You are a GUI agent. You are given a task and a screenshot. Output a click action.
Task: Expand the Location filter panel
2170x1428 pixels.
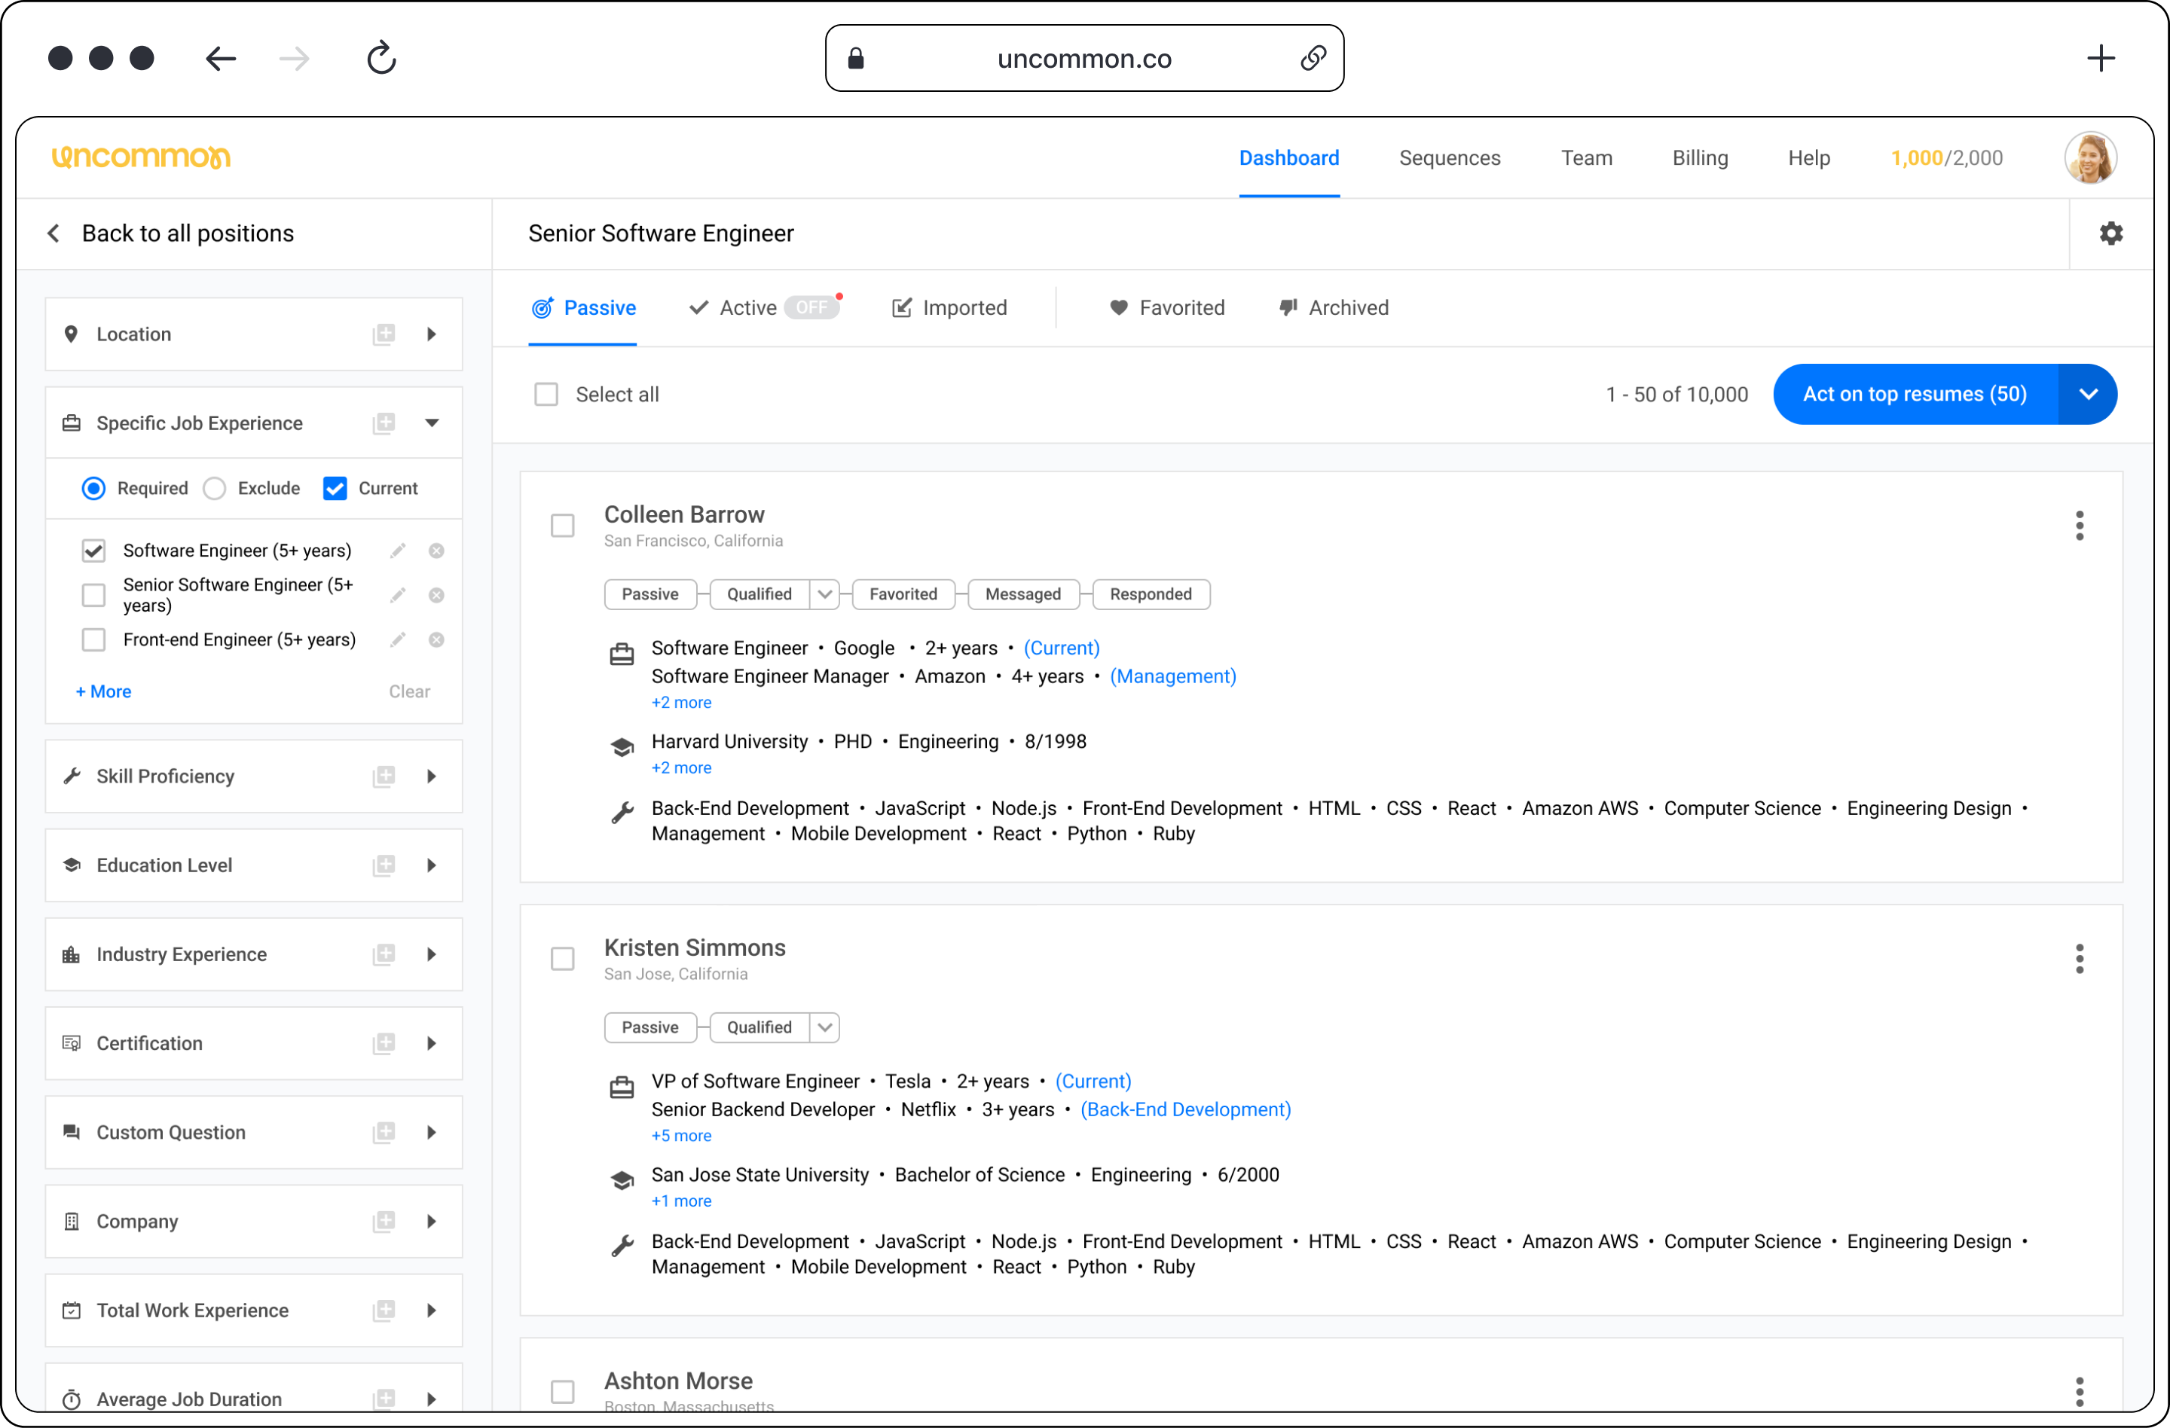tap(432, 334)
